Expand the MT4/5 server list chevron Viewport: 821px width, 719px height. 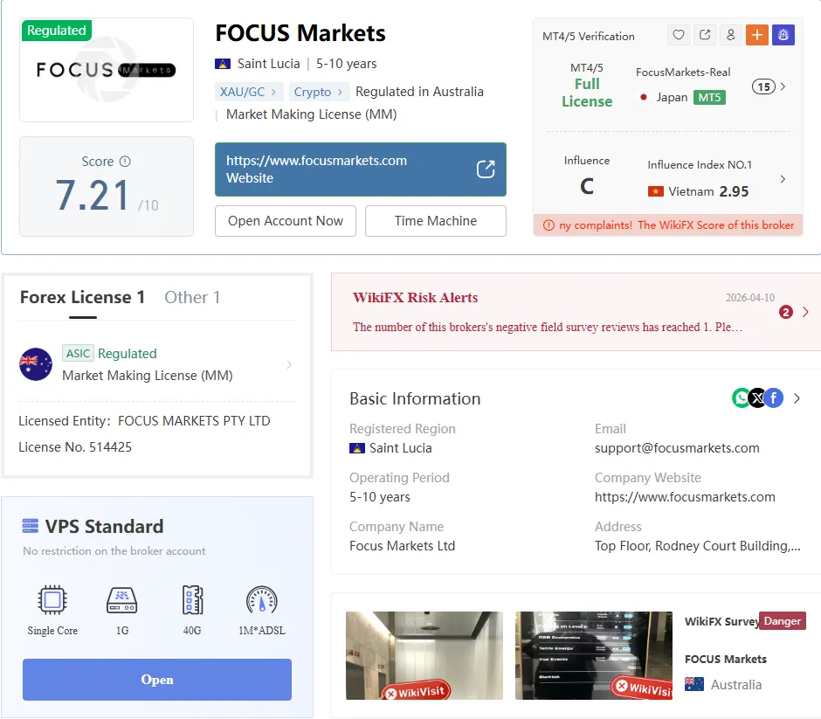[783, 86]
